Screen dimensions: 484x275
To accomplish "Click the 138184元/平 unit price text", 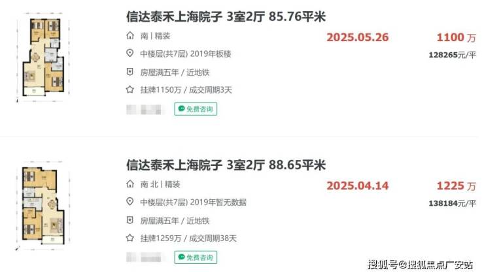I will click(x=452, y=204).
